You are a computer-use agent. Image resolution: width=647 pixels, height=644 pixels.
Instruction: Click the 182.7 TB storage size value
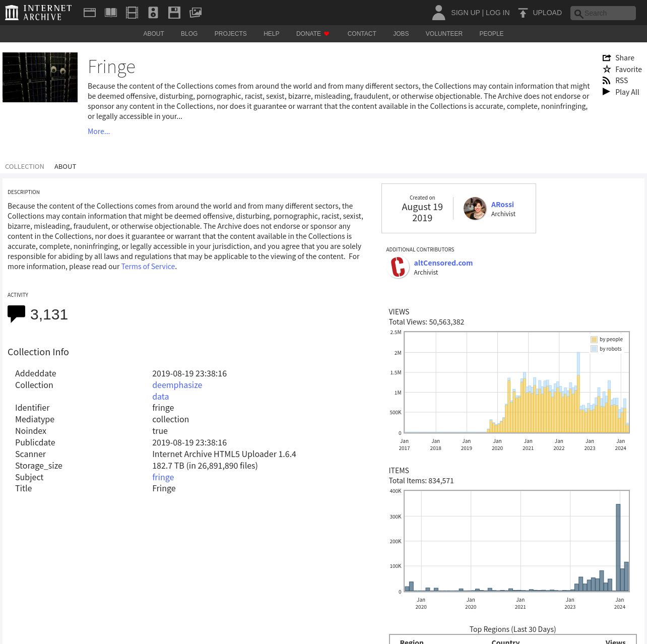(x=205, y=466)
